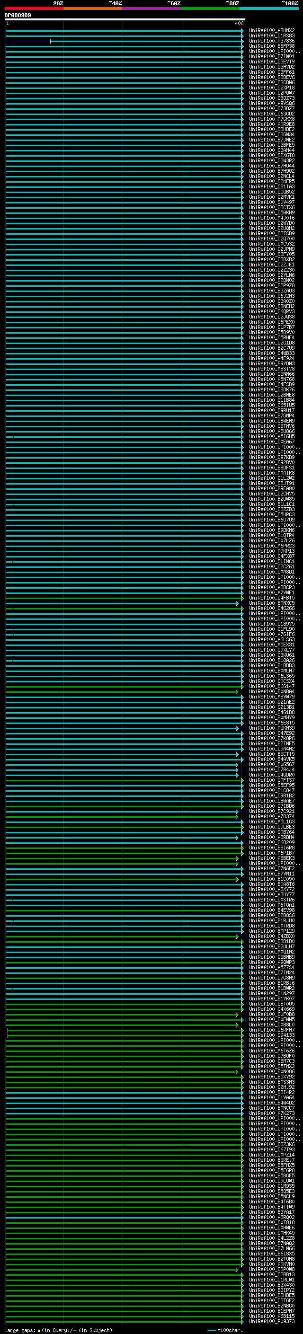Screen dimensions: 303x1334
Task: Click label UniRef100_B7NAQ2
Action: [272, 1243]
